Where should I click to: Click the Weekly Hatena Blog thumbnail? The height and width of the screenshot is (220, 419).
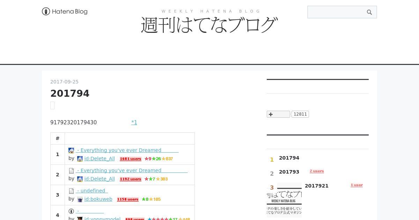[284, 200]
